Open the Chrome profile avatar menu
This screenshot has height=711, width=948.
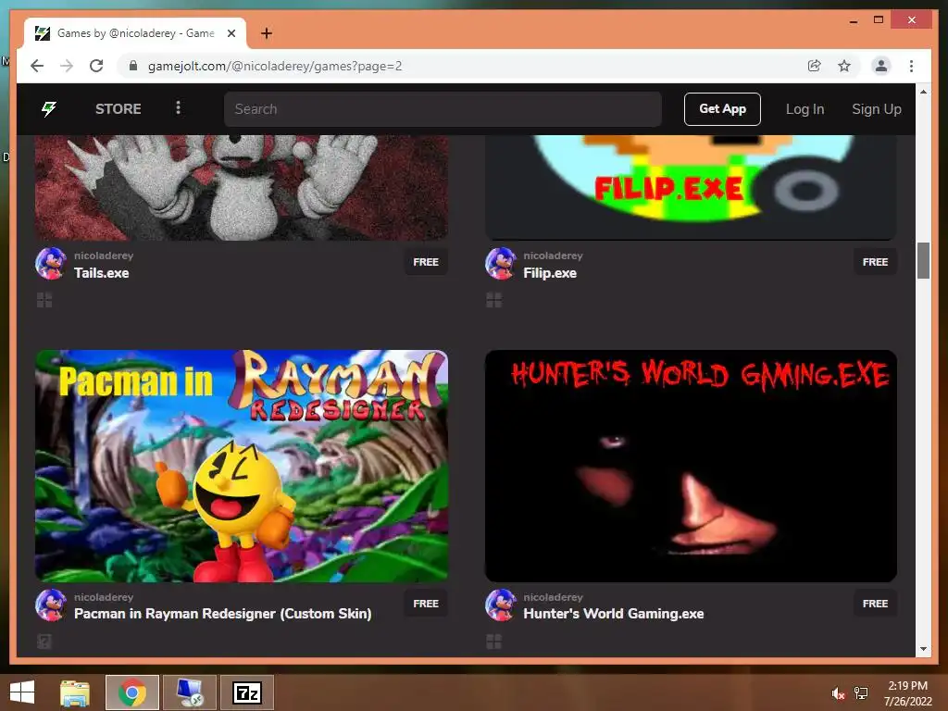point(881,66)
